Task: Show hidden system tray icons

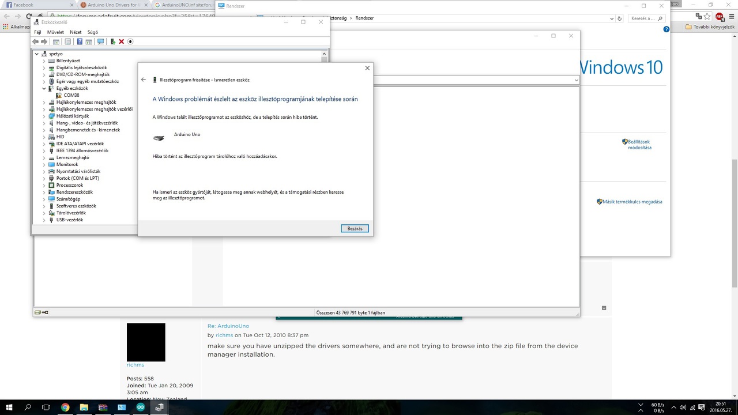Action: pyautogui.click(x=673, y=407)
